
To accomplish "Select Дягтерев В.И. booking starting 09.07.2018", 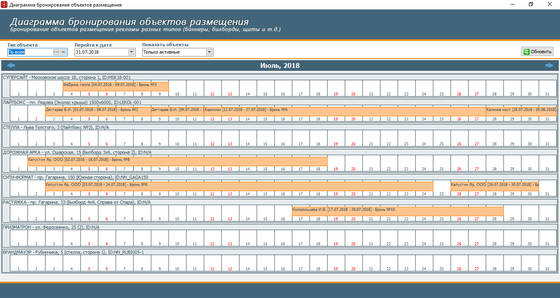I will pos(177,111).
